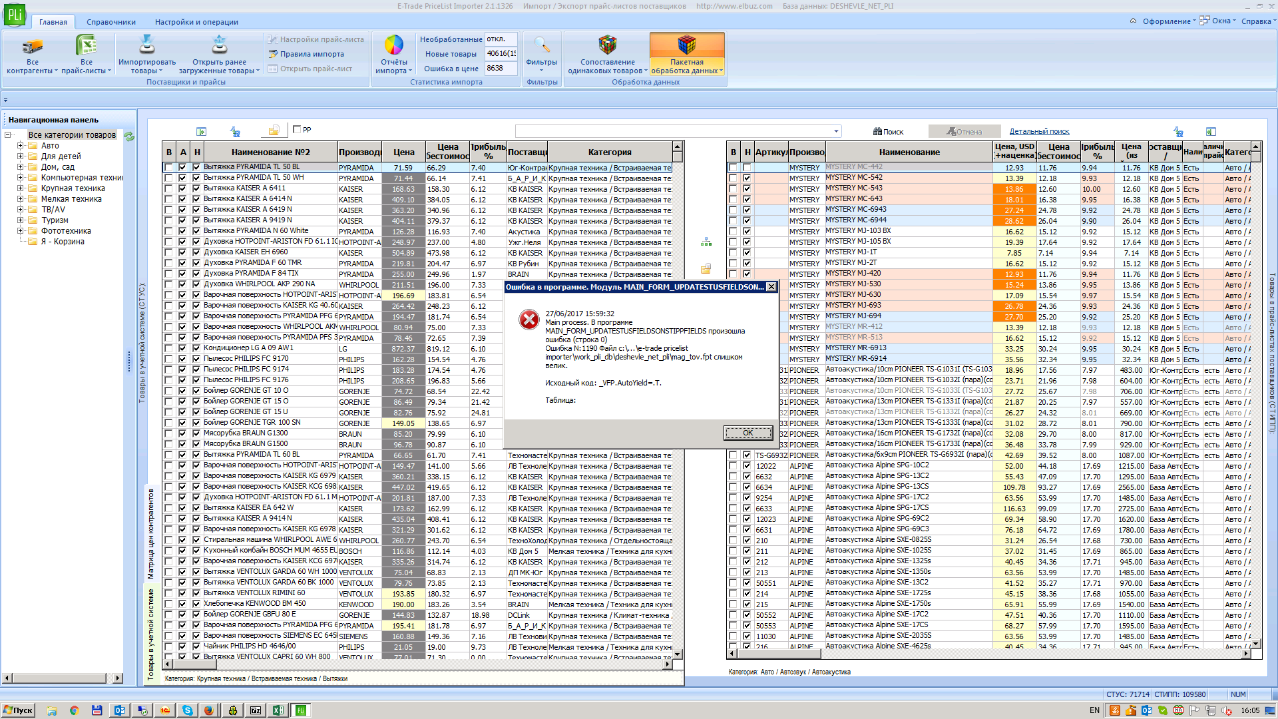Click the Фильтры magnifier icon
The height and width of the screenshot is (719, 1278).
(x=542, y=45)
